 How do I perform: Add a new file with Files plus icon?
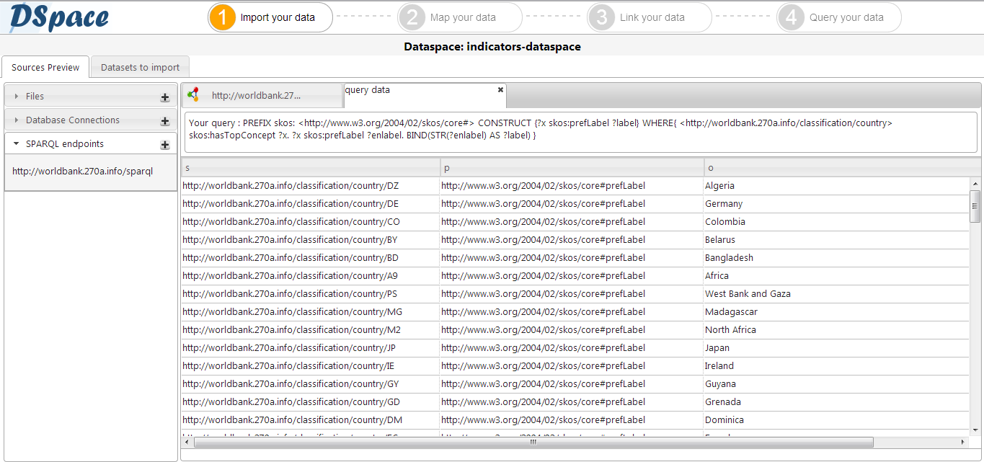[165, 97]
